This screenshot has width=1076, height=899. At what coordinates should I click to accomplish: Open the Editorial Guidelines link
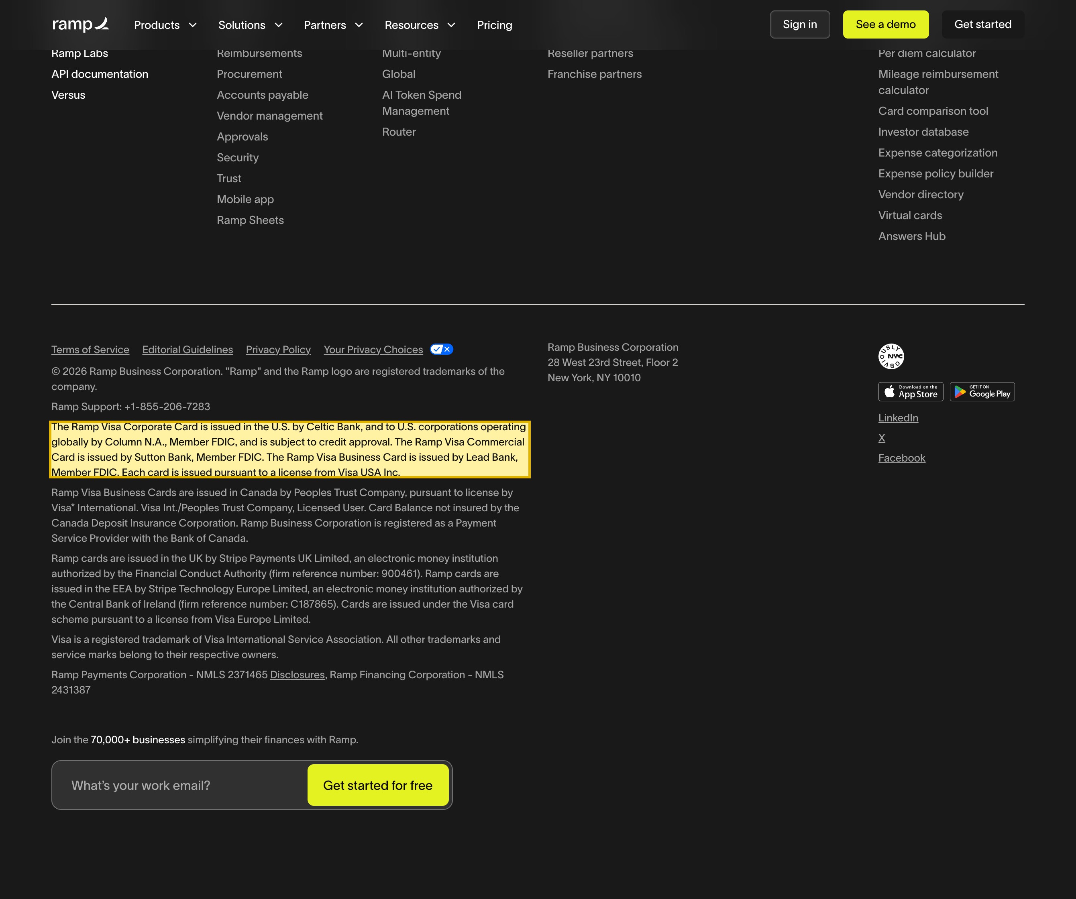187,349
